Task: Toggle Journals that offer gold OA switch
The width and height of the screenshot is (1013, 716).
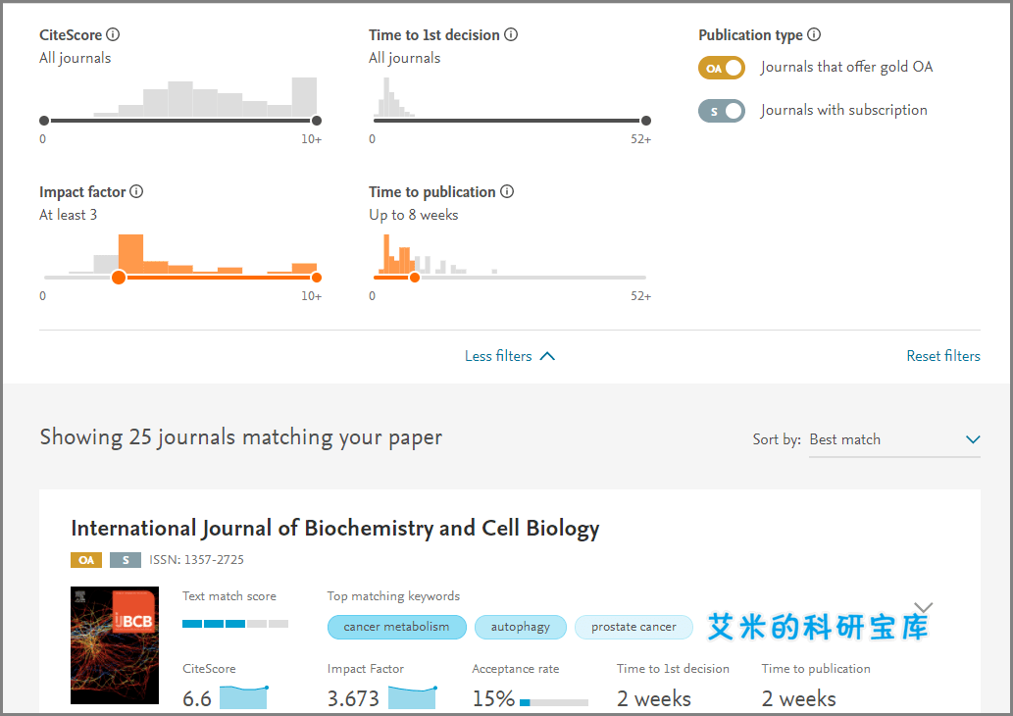Action: pyautogui.click(x=722, y=68)
